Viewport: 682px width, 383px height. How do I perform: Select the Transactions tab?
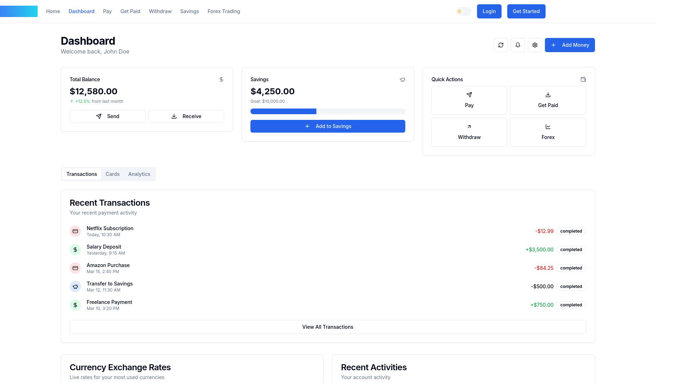click(81, 174)
